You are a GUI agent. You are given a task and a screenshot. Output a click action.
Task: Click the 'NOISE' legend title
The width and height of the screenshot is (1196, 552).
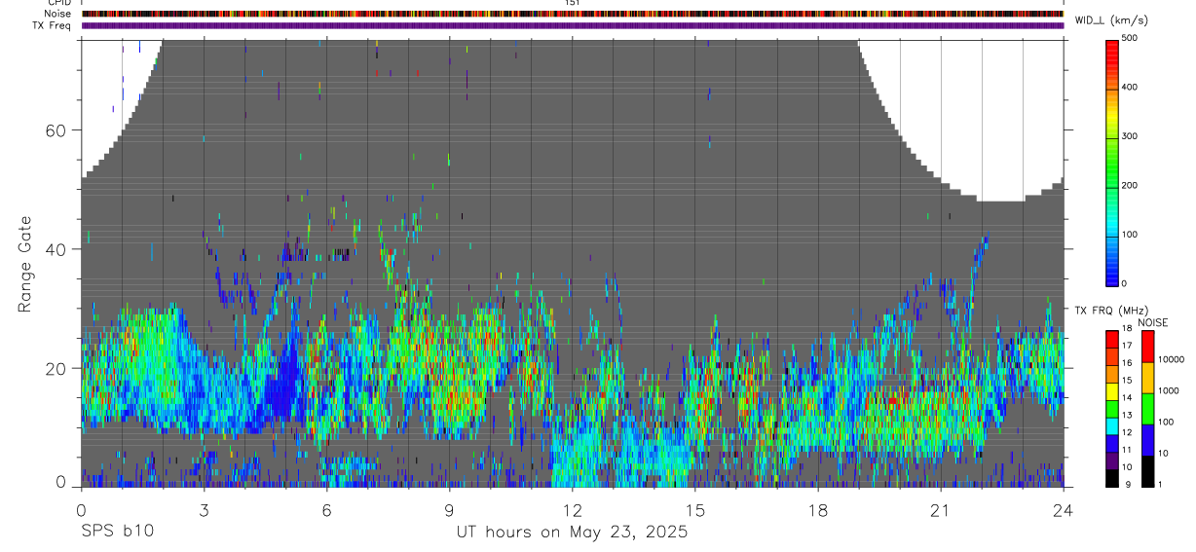[x=1153, y=322]
